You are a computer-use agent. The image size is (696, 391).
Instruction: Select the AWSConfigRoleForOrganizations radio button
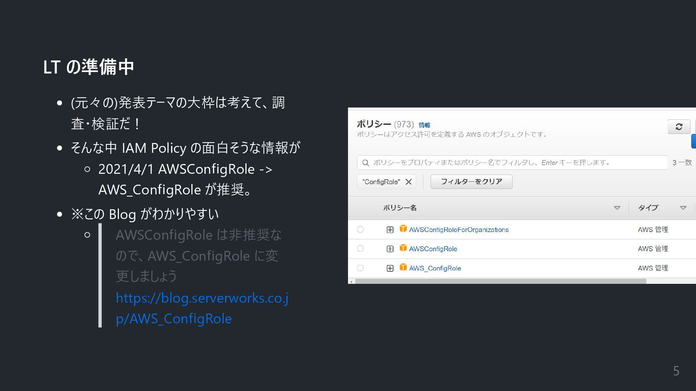pyautogui.click(x=360, y=229)
